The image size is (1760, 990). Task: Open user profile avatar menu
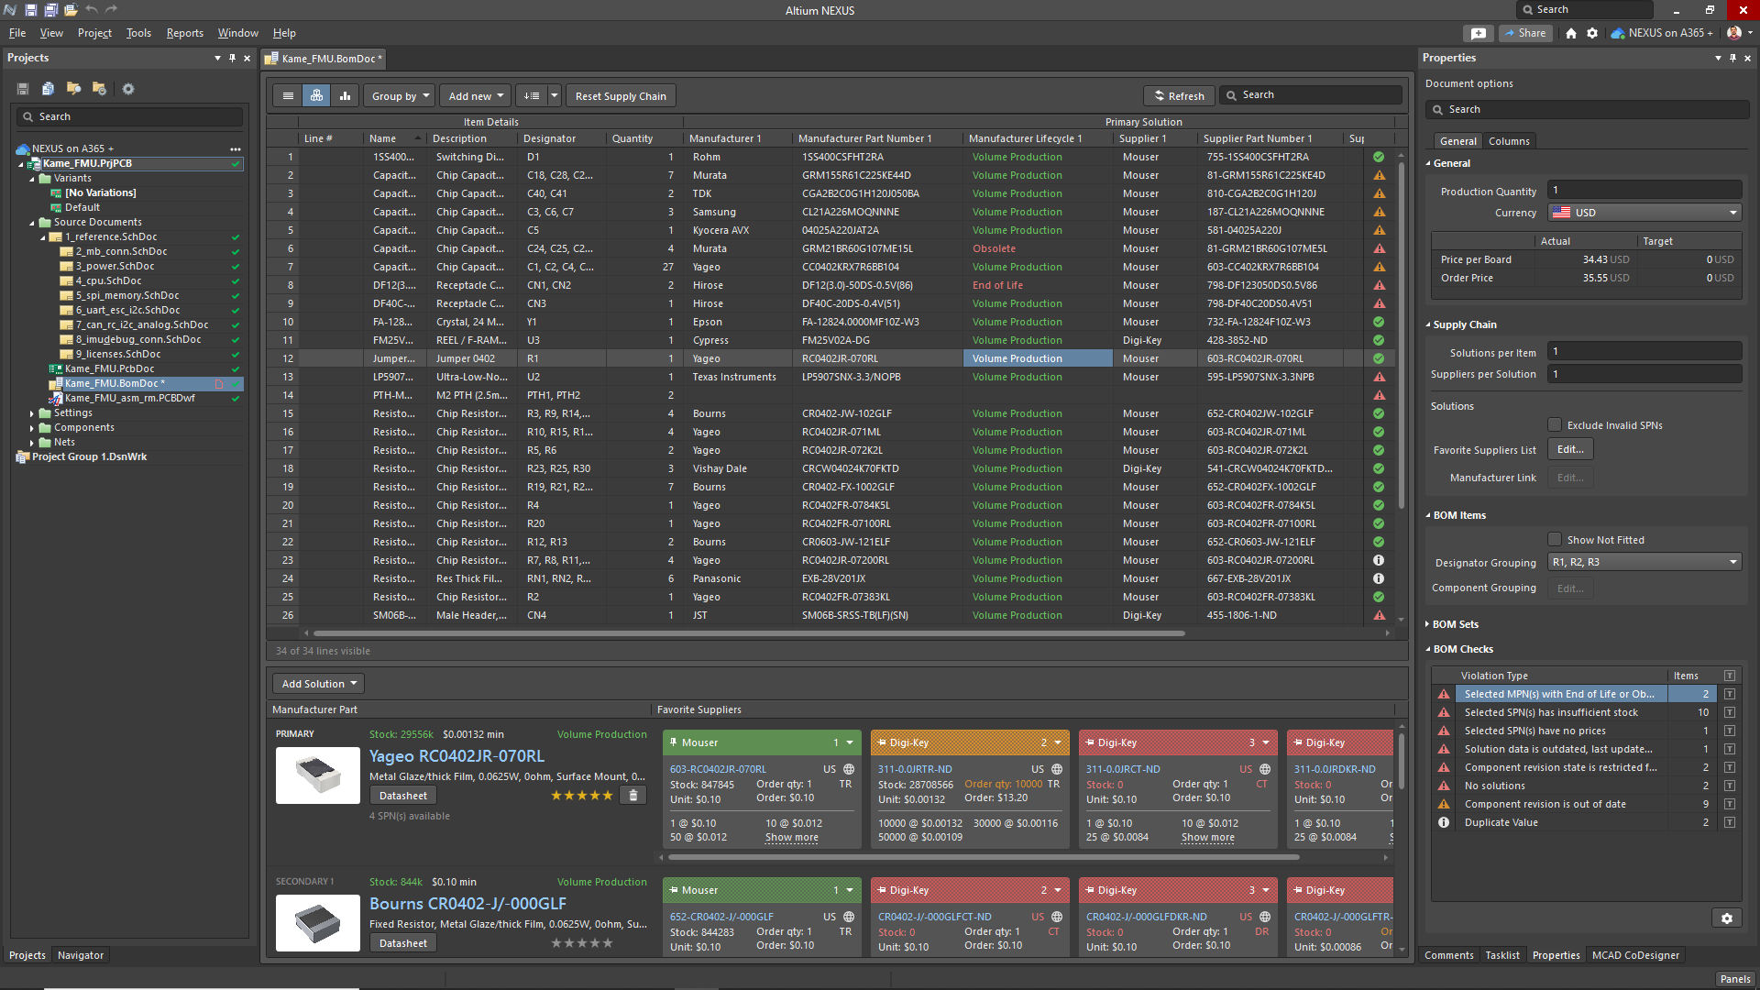tap(1734, 33)
